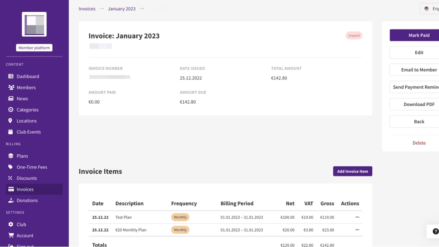Open the News section
The width and height of the screenshot is (439, 247).
tap(34, 99)
